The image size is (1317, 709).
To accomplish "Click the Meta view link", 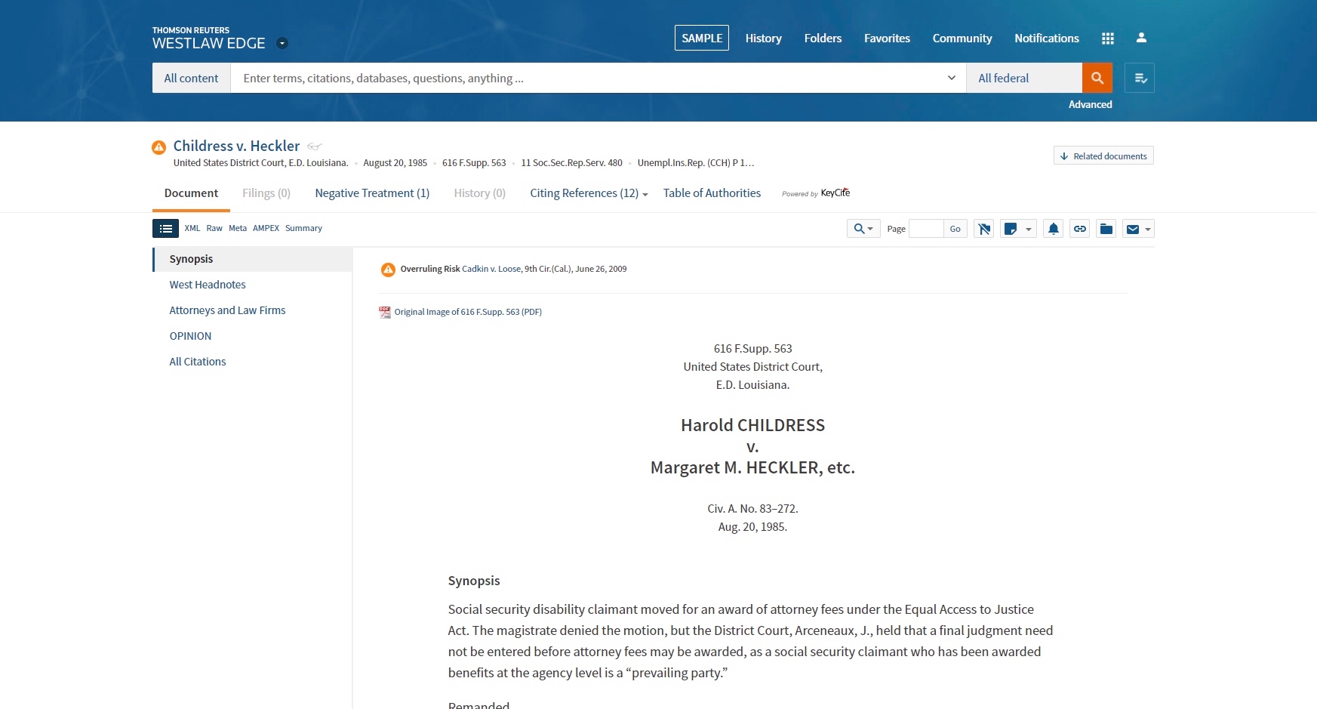I will tap(238, 228).
